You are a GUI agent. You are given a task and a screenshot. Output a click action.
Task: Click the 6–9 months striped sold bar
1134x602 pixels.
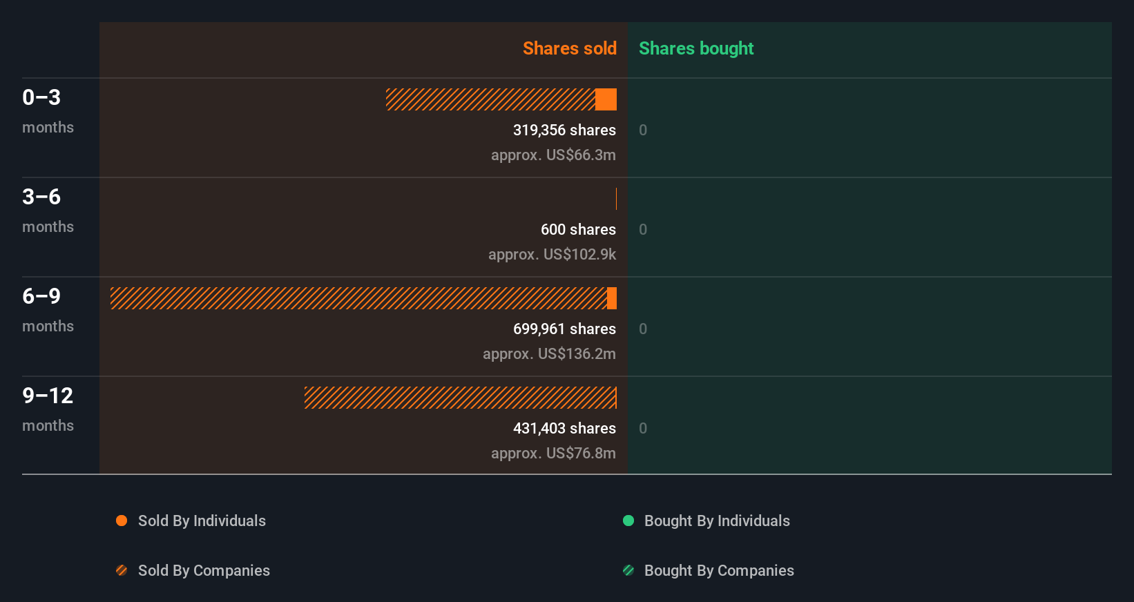coord(358,298)
